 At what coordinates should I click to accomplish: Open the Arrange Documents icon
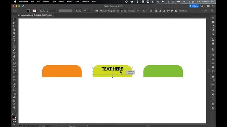coord(208,6)
